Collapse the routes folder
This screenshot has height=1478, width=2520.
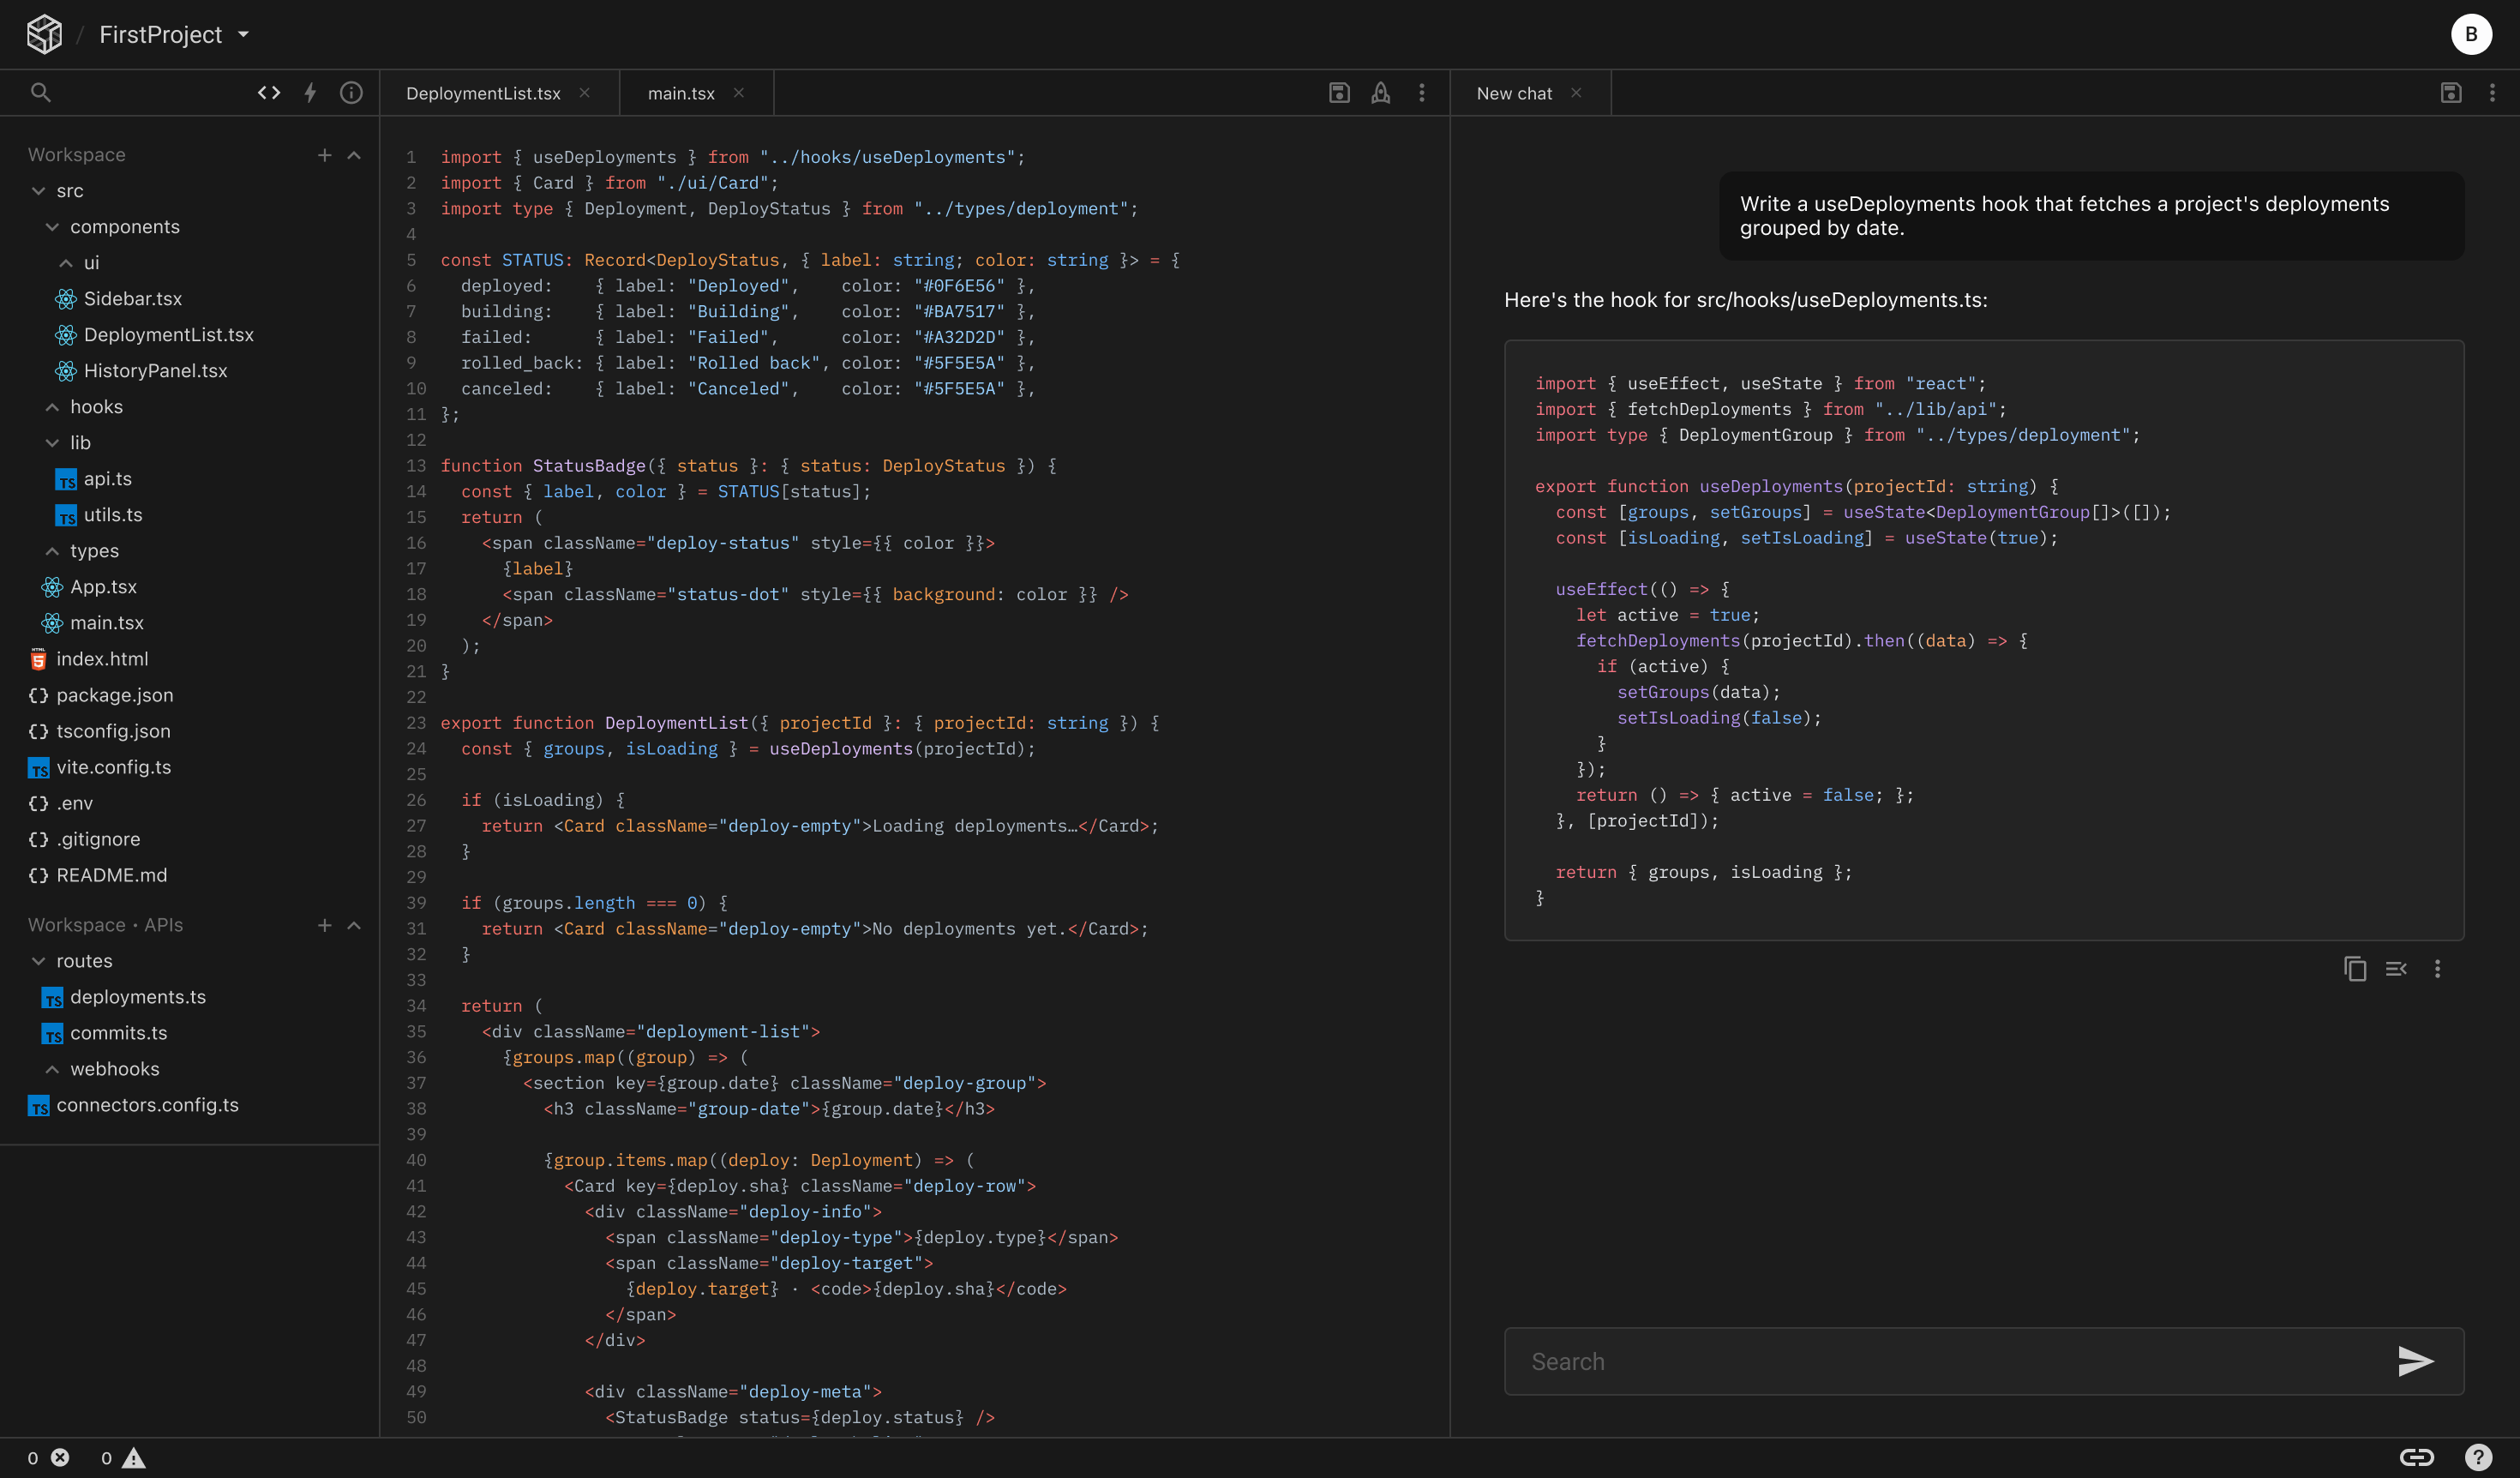(x=38, y=961)
